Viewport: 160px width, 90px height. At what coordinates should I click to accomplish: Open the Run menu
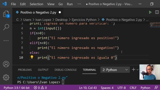click(x=70, y=4)
